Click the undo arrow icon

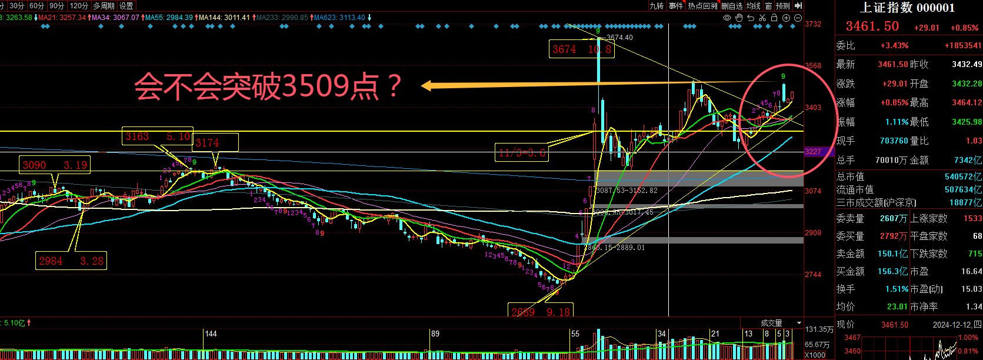point(751,18)
